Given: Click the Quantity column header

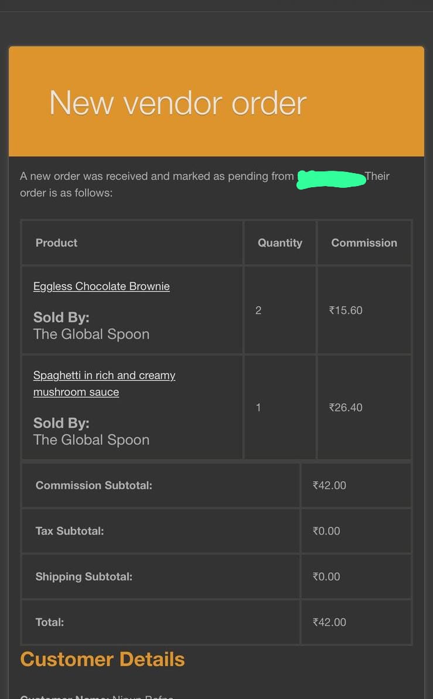Looking at the screenshot, I should pos(280,243).
